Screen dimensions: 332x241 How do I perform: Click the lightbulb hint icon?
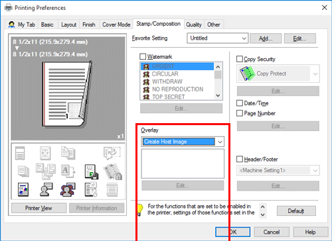[x=139, y=210]
